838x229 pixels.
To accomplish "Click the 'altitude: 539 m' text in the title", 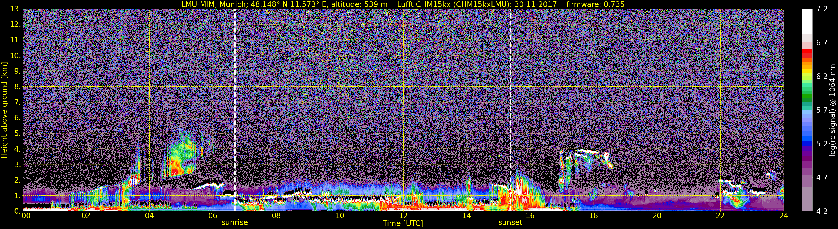I will tap(359, 4).
